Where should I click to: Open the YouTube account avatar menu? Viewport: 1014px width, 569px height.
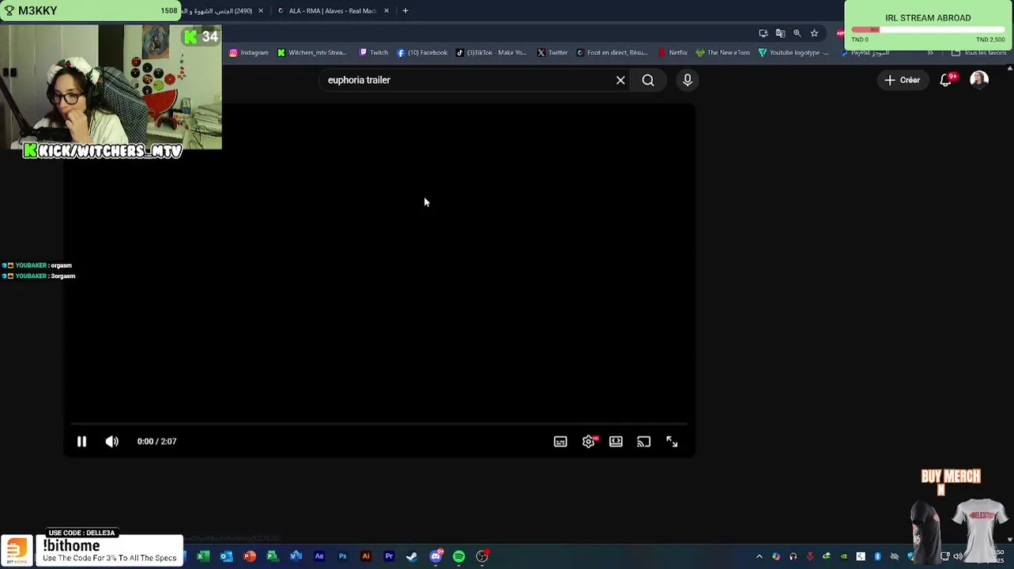click(979, 80)
